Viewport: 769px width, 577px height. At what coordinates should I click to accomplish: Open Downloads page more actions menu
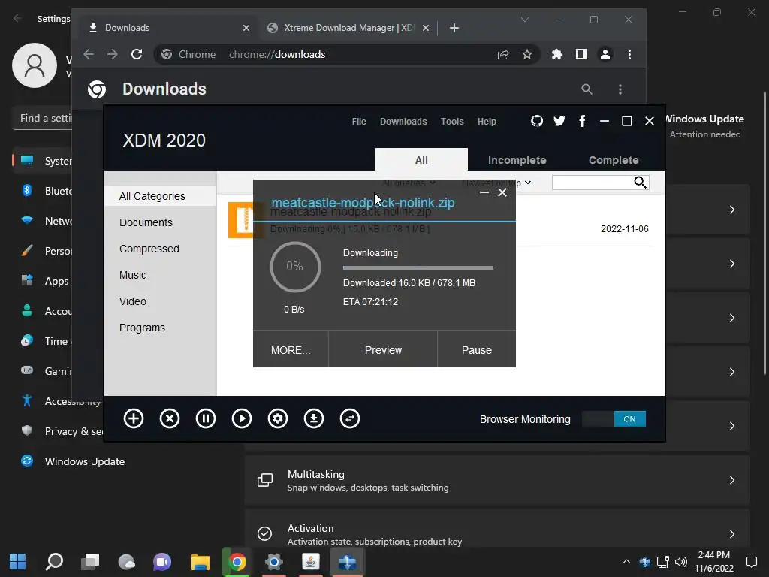tap(620, 89)
